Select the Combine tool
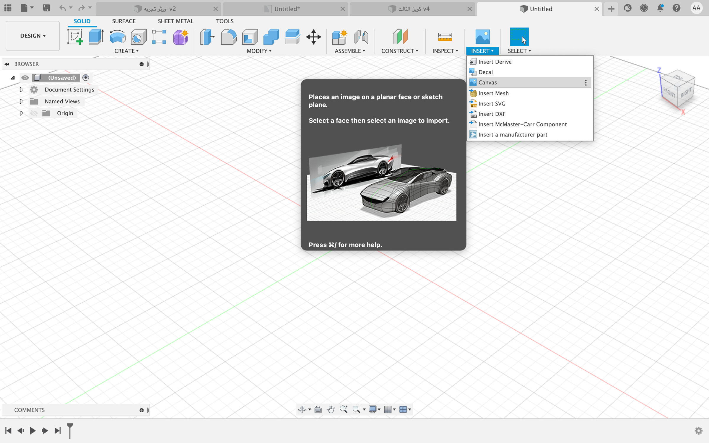Viewport: 709px width, 443px height. click(x=271, y=37)
